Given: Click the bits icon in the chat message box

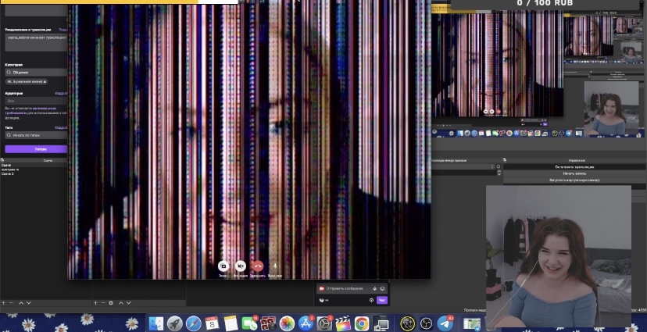Looking at the screenshot, I should [x=374, y=289].
